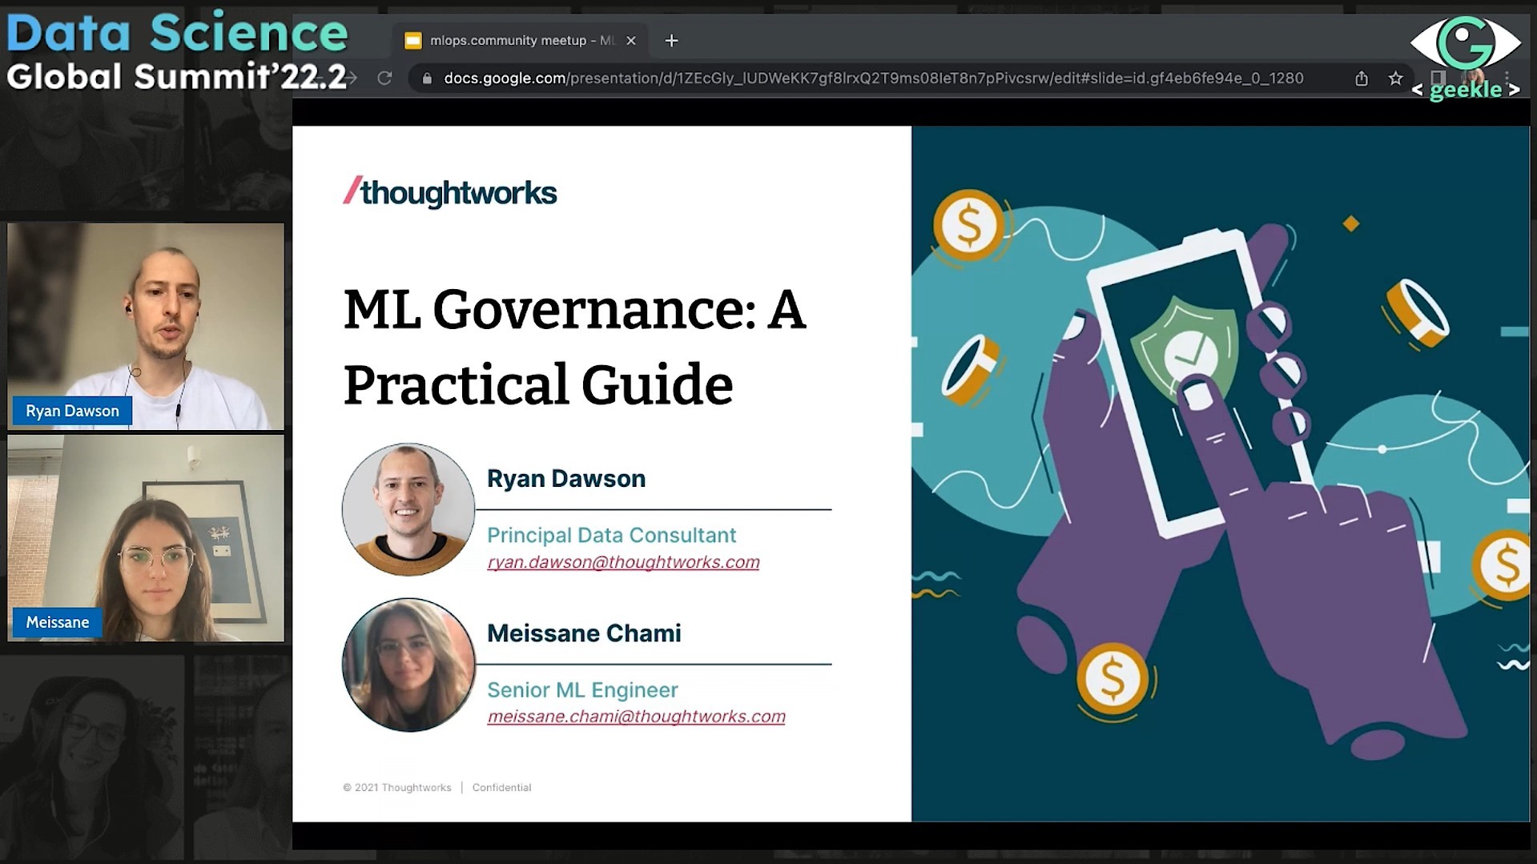This screenshot has width=1537, height=864.
Task: Click the Google Slides tab favicon
Action: [x=413, y=40]
